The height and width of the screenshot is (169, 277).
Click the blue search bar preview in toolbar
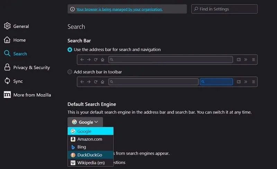216,82
